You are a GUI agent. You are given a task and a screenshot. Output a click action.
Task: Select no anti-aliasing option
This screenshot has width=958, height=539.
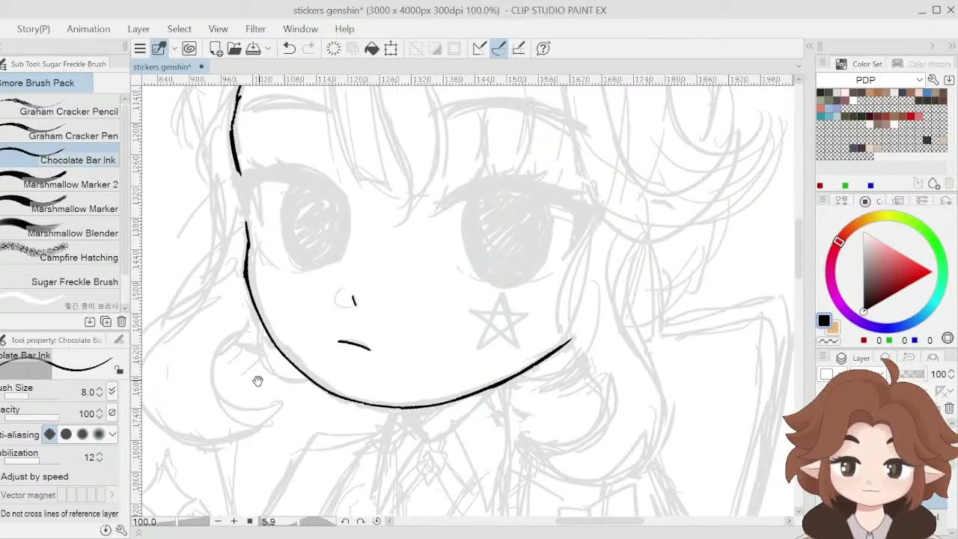[x=49, y=434]
